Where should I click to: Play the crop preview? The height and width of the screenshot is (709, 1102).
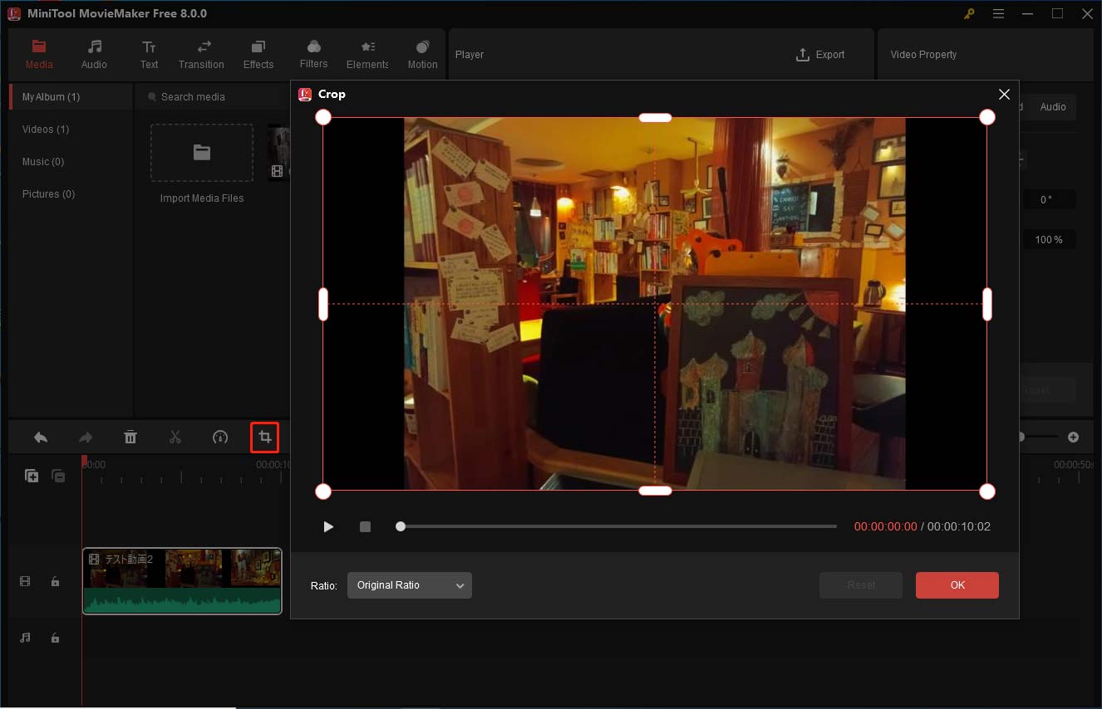tap(328, 526)
